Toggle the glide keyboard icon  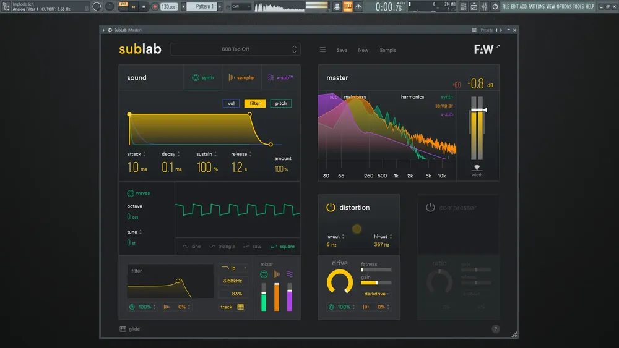click(123, 329)
